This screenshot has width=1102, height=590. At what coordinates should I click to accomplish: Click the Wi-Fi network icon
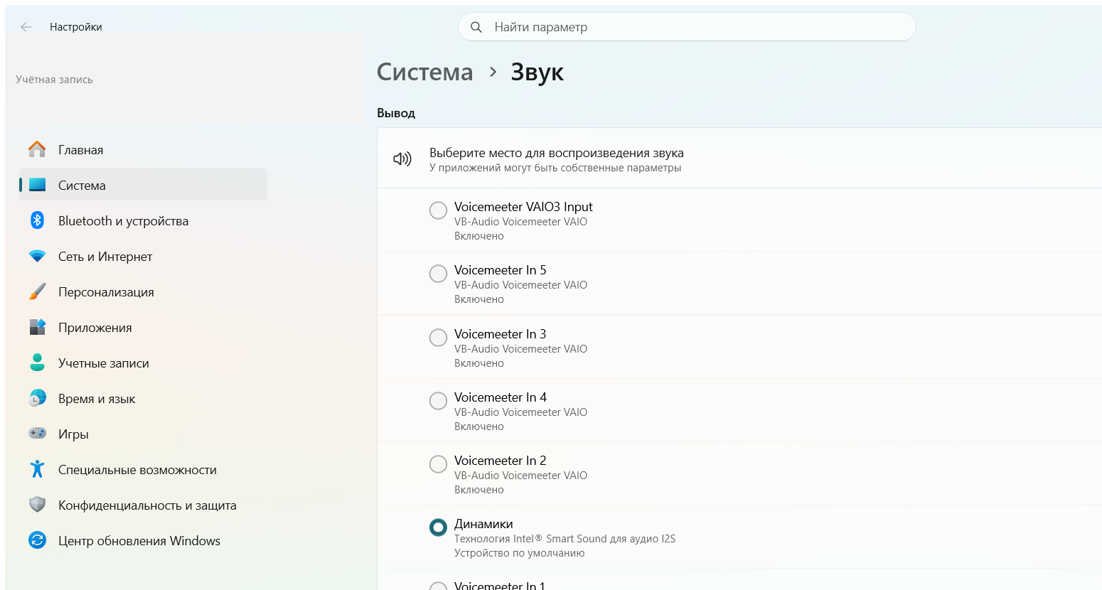pos(37,256)
